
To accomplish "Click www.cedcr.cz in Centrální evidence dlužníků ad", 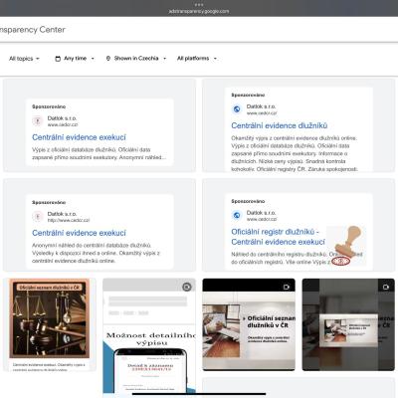I will (x=262, y=113).
